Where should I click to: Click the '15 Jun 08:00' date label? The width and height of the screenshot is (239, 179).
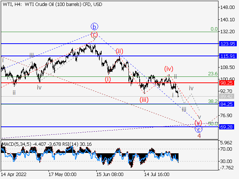coord(110,174)
